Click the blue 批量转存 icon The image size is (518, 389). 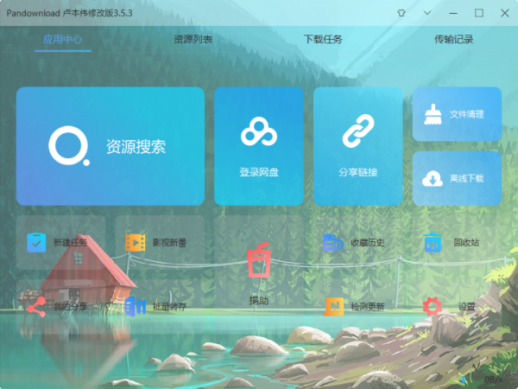click(136, 307)
